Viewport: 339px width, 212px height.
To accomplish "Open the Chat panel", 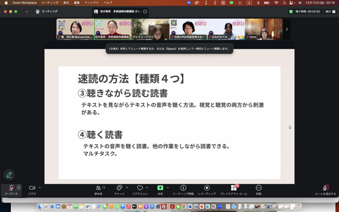I will pyautogui.click(x=120, y=188).
